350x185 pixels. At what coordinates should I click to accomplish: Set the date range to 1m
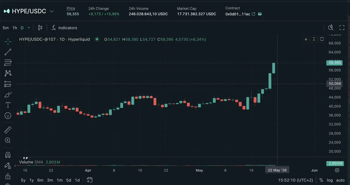point(60,180)
